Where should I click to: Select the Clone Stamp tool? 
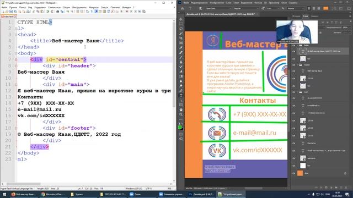coord(181,62)
